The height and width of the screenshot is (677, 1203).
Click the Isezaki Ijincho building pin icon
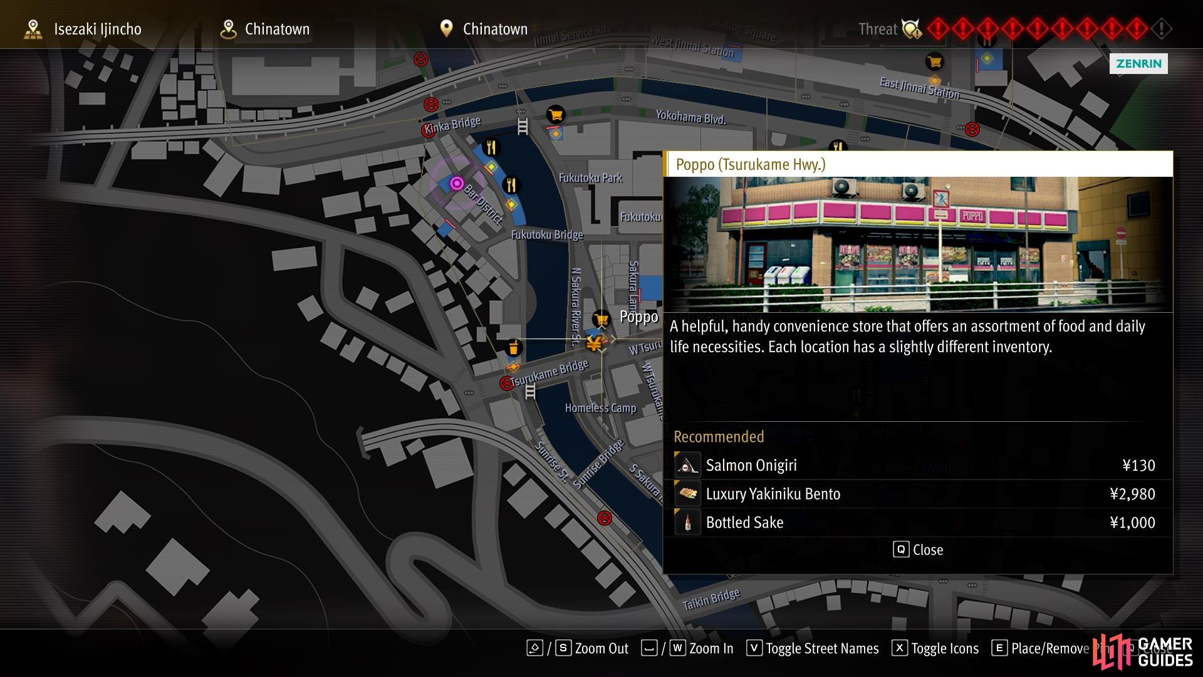(x=33, y=29)
